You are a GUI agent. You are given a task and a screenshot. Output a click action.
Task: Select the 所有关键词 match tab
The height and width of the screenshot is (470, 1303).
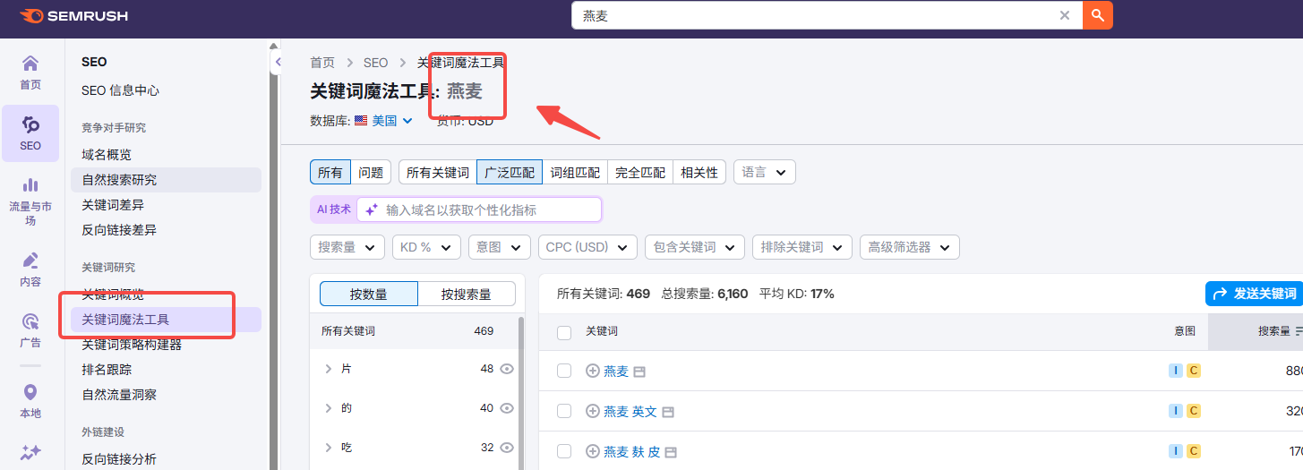click(x=438, y=172)
